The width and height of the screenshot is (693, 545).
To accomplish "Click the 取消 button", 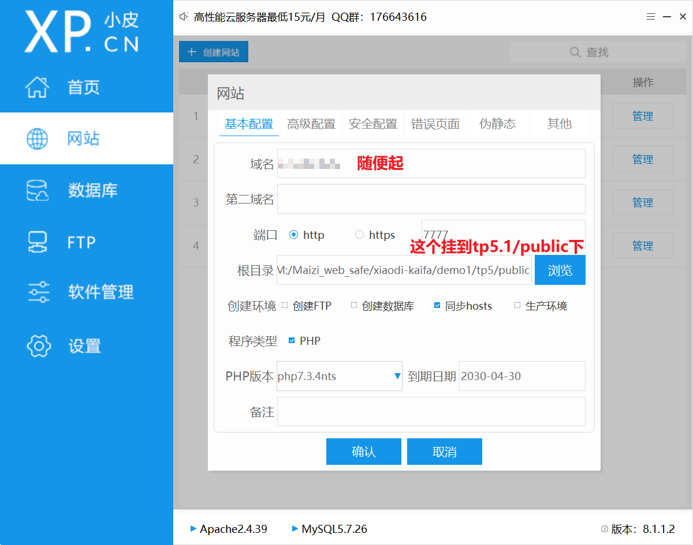I will pos(445,452).
